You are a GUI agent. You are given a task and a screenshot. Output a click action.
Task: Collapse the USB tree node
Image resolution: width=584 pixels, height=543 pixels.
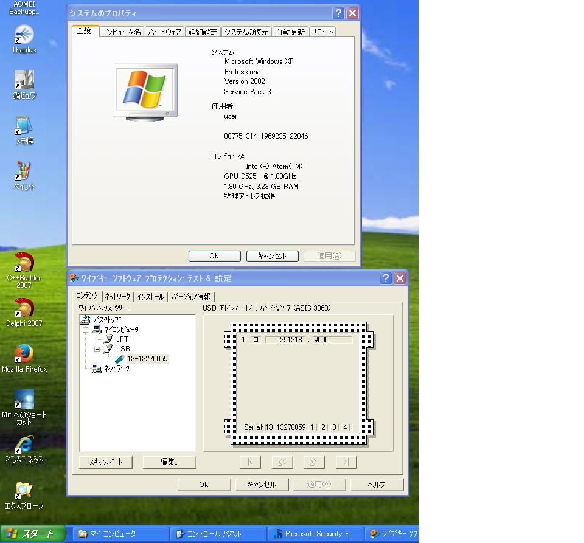pos(97,349)
